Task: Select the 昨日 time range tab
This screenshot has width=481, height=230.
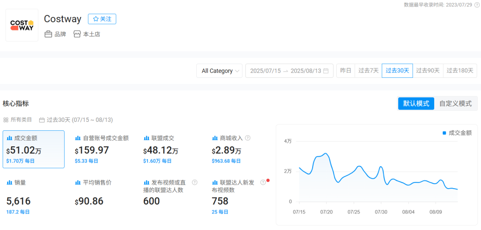Action: (x=346, y=71)
